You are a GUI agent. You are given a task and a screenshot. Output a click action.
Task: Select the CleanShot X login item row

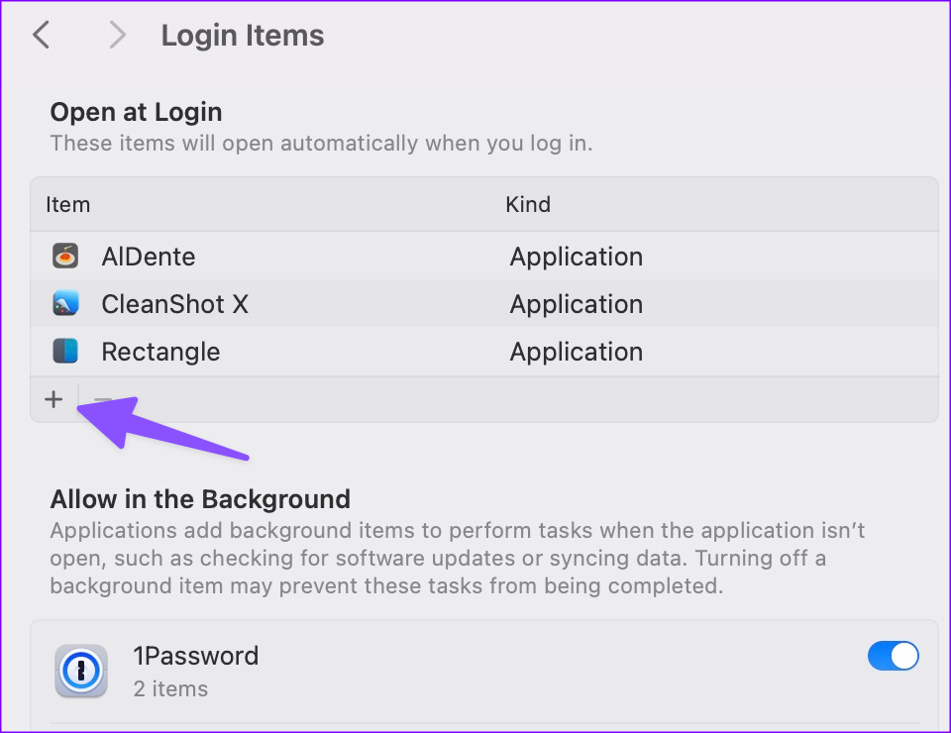(297, 303)
